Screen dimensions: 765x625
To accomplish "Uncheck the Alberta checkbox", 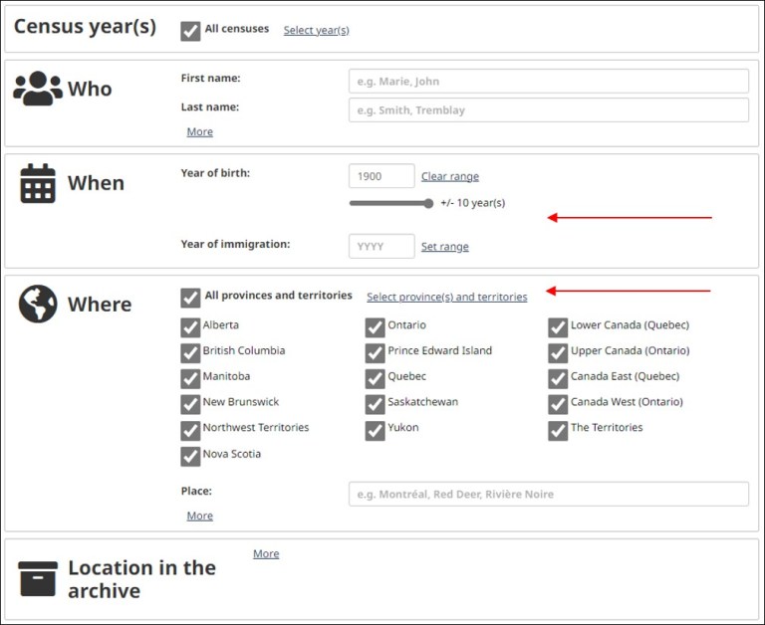I will coord(190,328).
